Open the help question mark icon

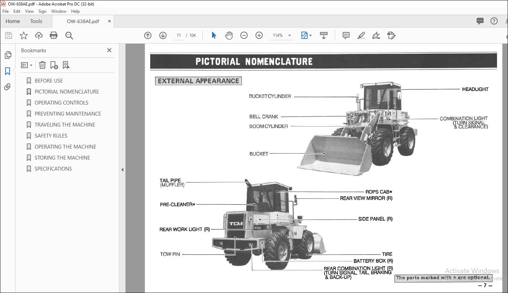tap(494, 21)
